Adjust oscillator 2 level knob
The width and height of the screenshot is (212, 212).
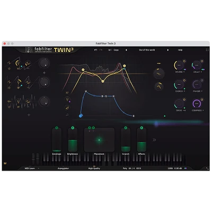point(44,82)
